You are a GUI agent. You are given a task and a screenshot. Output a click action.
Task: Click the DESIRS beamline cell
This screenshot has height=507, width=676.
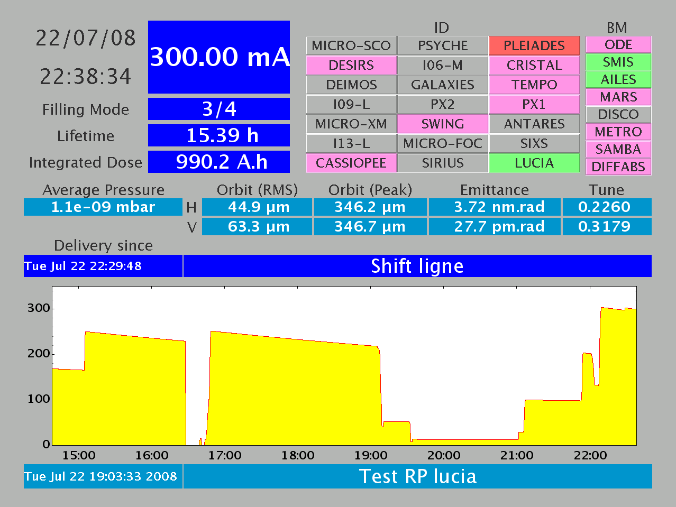pyautogui.click(x=351, y=65)
